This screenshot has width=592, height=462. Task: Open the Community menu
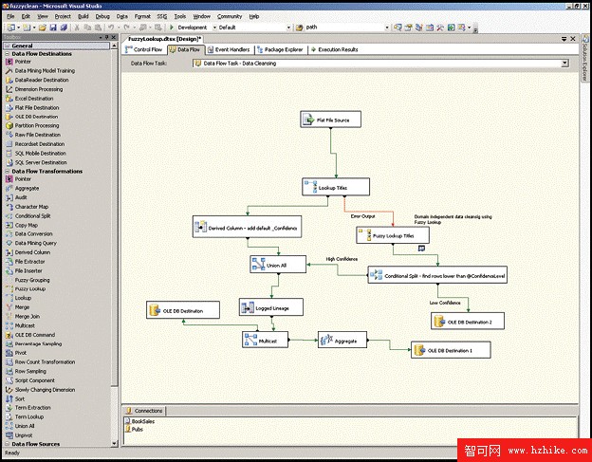click(x=230, y=16)
